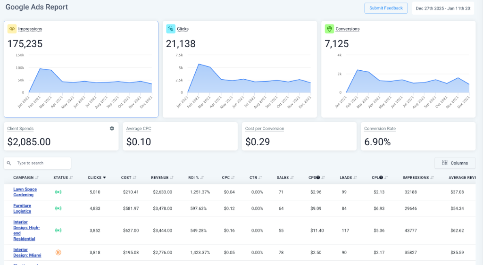This screenshot has width=483, height=265.
Task: Click the Columns grid icon
Action: coord(444,163)
